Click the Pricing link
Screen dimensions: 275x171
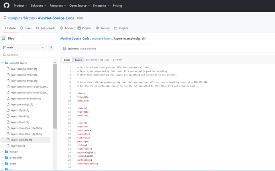point(117,6)
